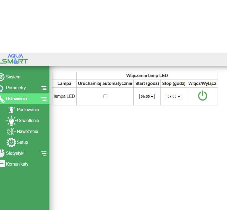
Task: Open the System menu item
Action: (x=13, y=77)
